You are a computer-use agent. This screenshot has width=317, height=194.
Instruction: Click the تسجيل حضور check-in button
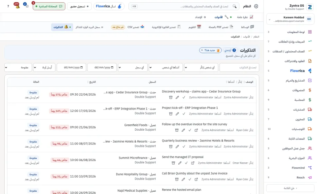tap(79, 6)
